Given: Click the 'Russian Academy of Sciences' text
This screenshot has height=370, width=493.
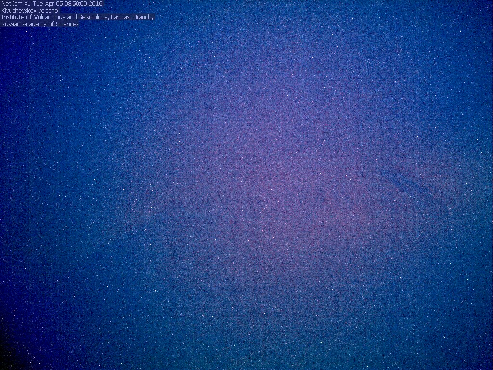Looking at the screenshot, I should [x=40, y=24].
